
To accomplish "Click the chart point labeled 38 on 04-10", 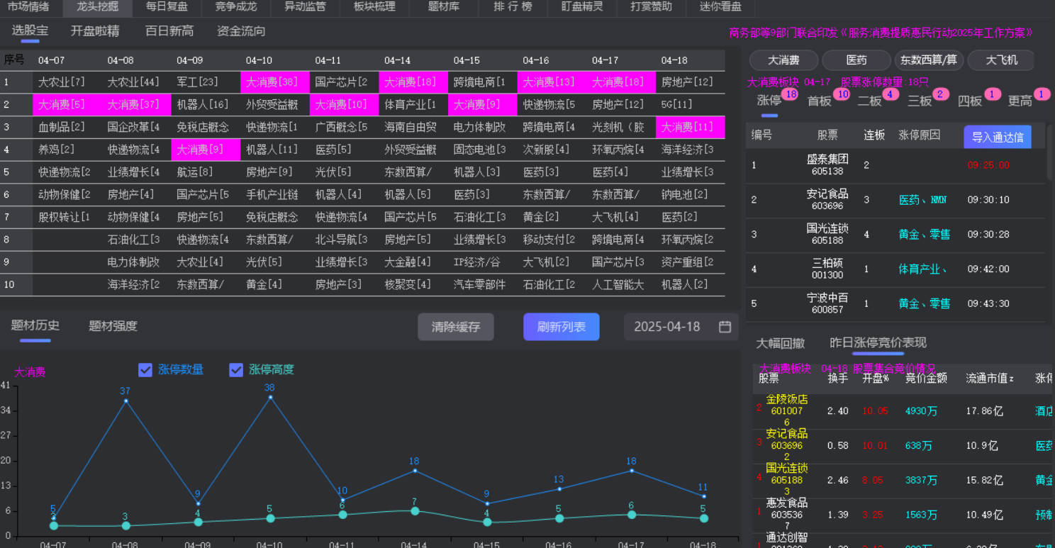I will 269,397.
